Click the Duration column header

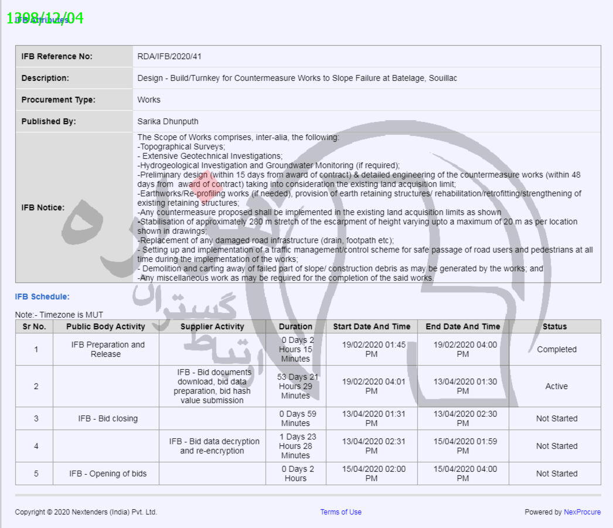(x=295, y=326)
